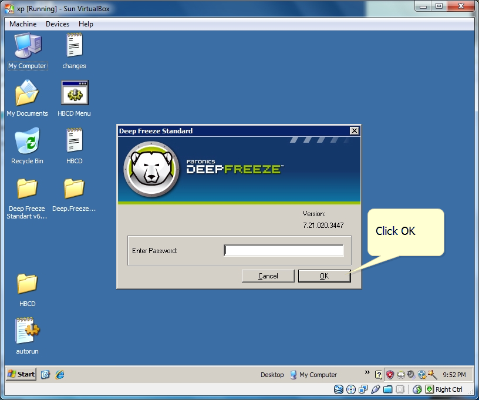Click the Right Ctrl host key label
Viewport: 479px width, 400px height.
tap(448, 389)
